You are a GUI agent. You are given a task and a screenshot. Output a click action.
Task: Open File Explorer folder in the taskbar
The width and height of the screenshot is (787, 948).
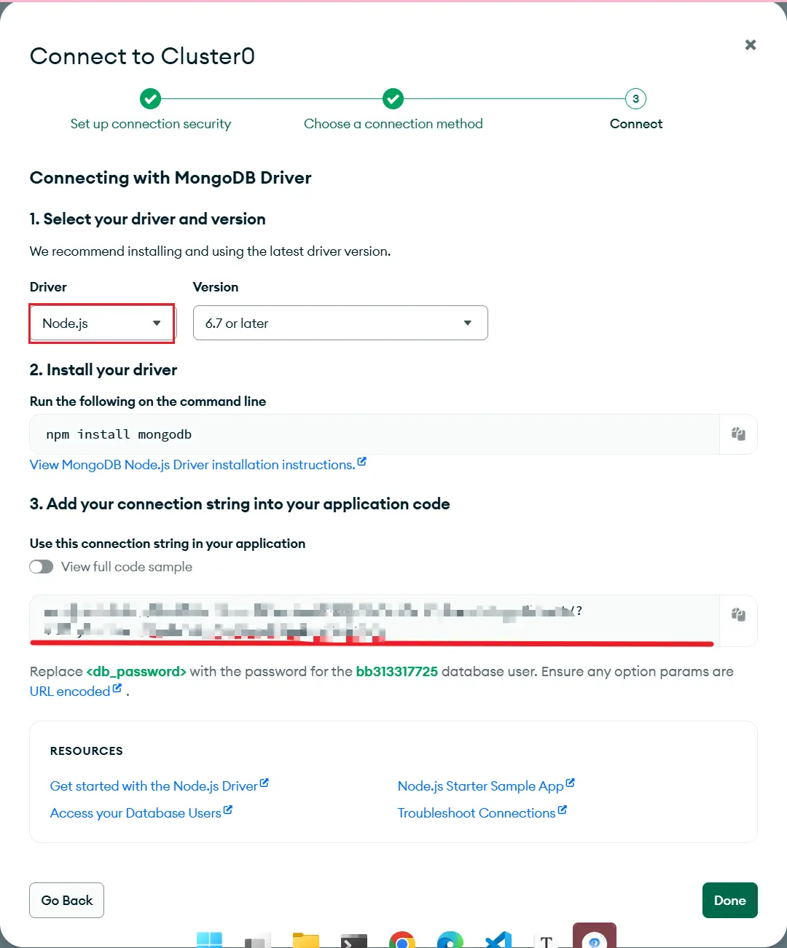coord(306,940)
